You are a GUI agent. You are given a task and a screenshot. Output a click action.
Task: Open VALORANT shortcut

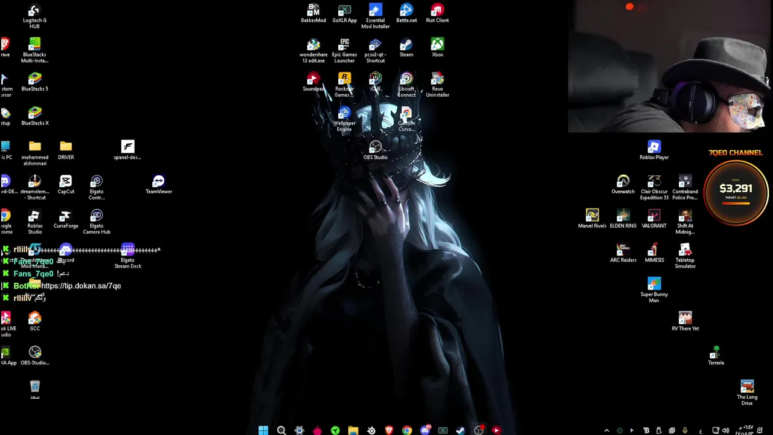(654, 219)
